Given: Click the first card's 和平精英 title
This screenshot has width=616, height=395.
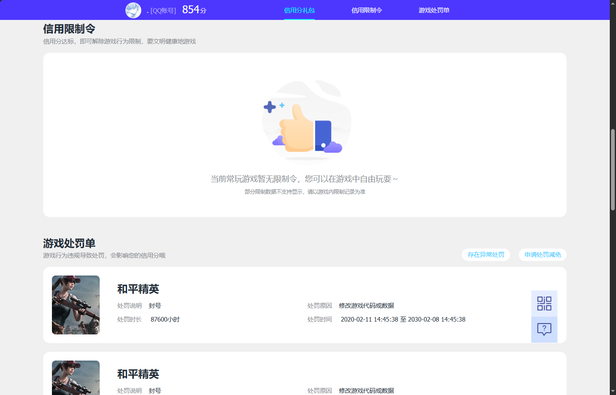Looking at the screenshot, I should pyautogui.click(x=138, y=289).
